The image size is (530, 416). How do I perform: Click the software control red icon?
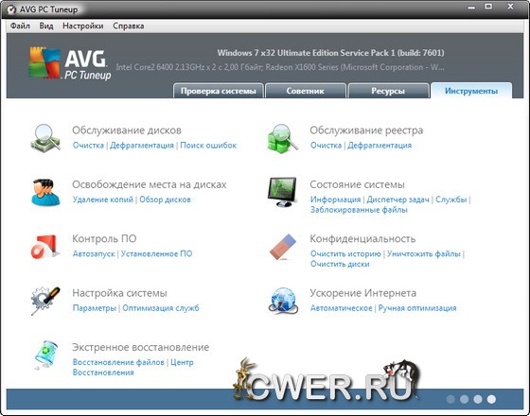[45, 247]
